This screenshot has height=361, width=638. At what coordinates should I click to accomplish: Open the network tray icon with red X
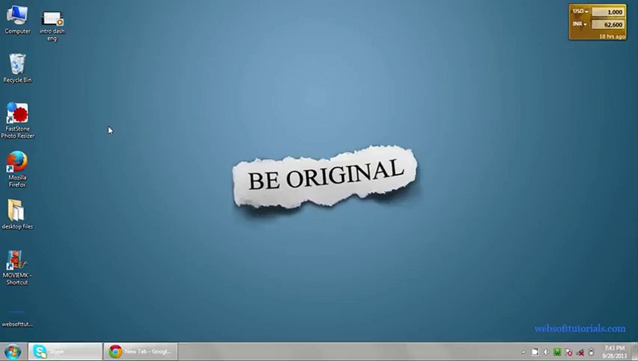[580, 353]
